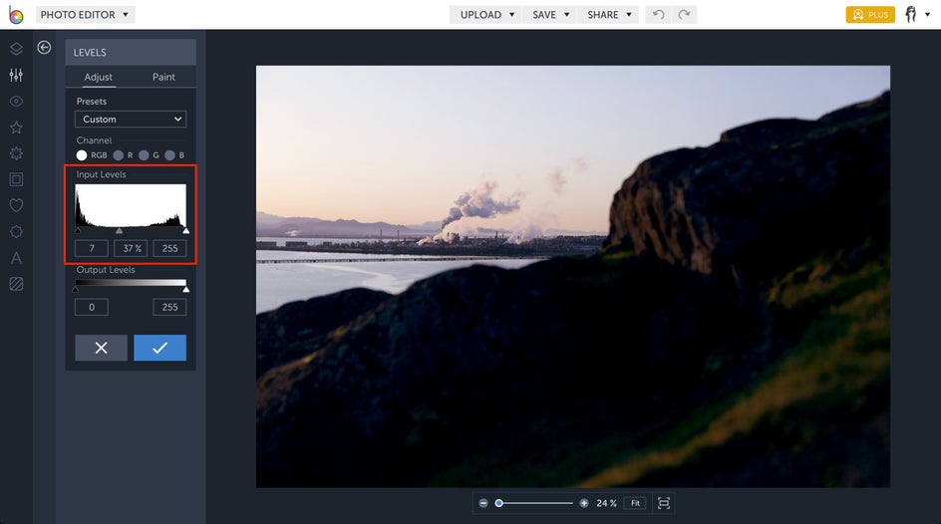Switch to the Paint tab
This screenshot has height=524, width=941.
[x=163, y=77]
